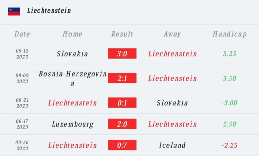
Task: Open the 3:0 result badge
Action: (122, 53)
